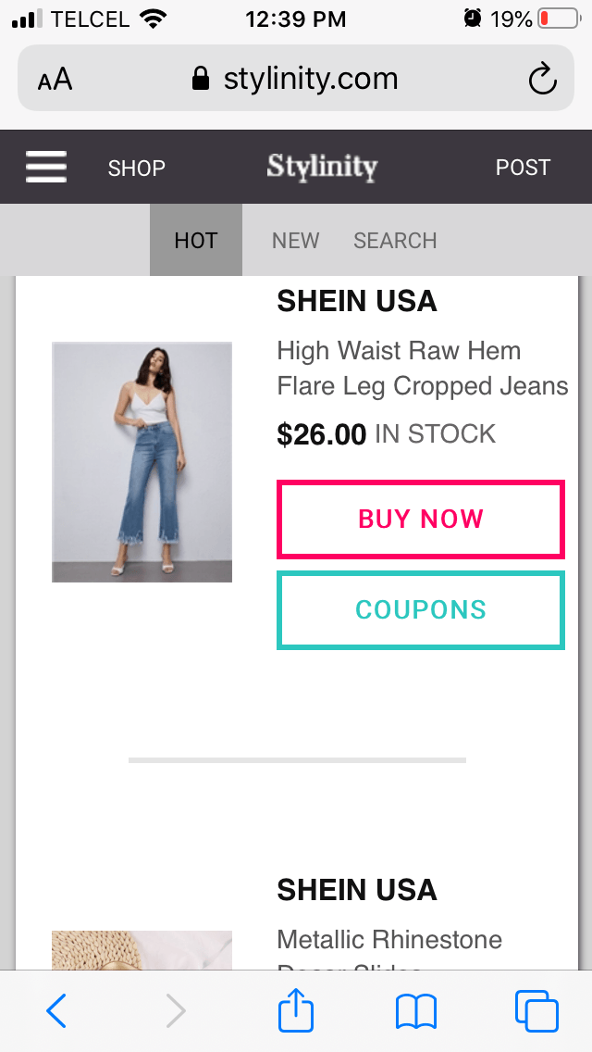Viewport: 592px width, 1052px height.
Task: Open the share sheet icon
Action: [296, 1008]
